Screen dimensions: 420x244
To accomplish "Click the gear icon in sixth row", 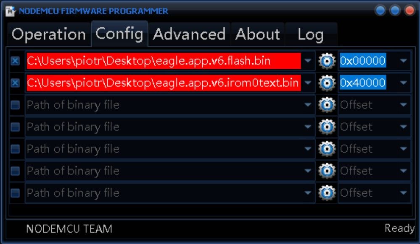I will click(x=327, y=171).
